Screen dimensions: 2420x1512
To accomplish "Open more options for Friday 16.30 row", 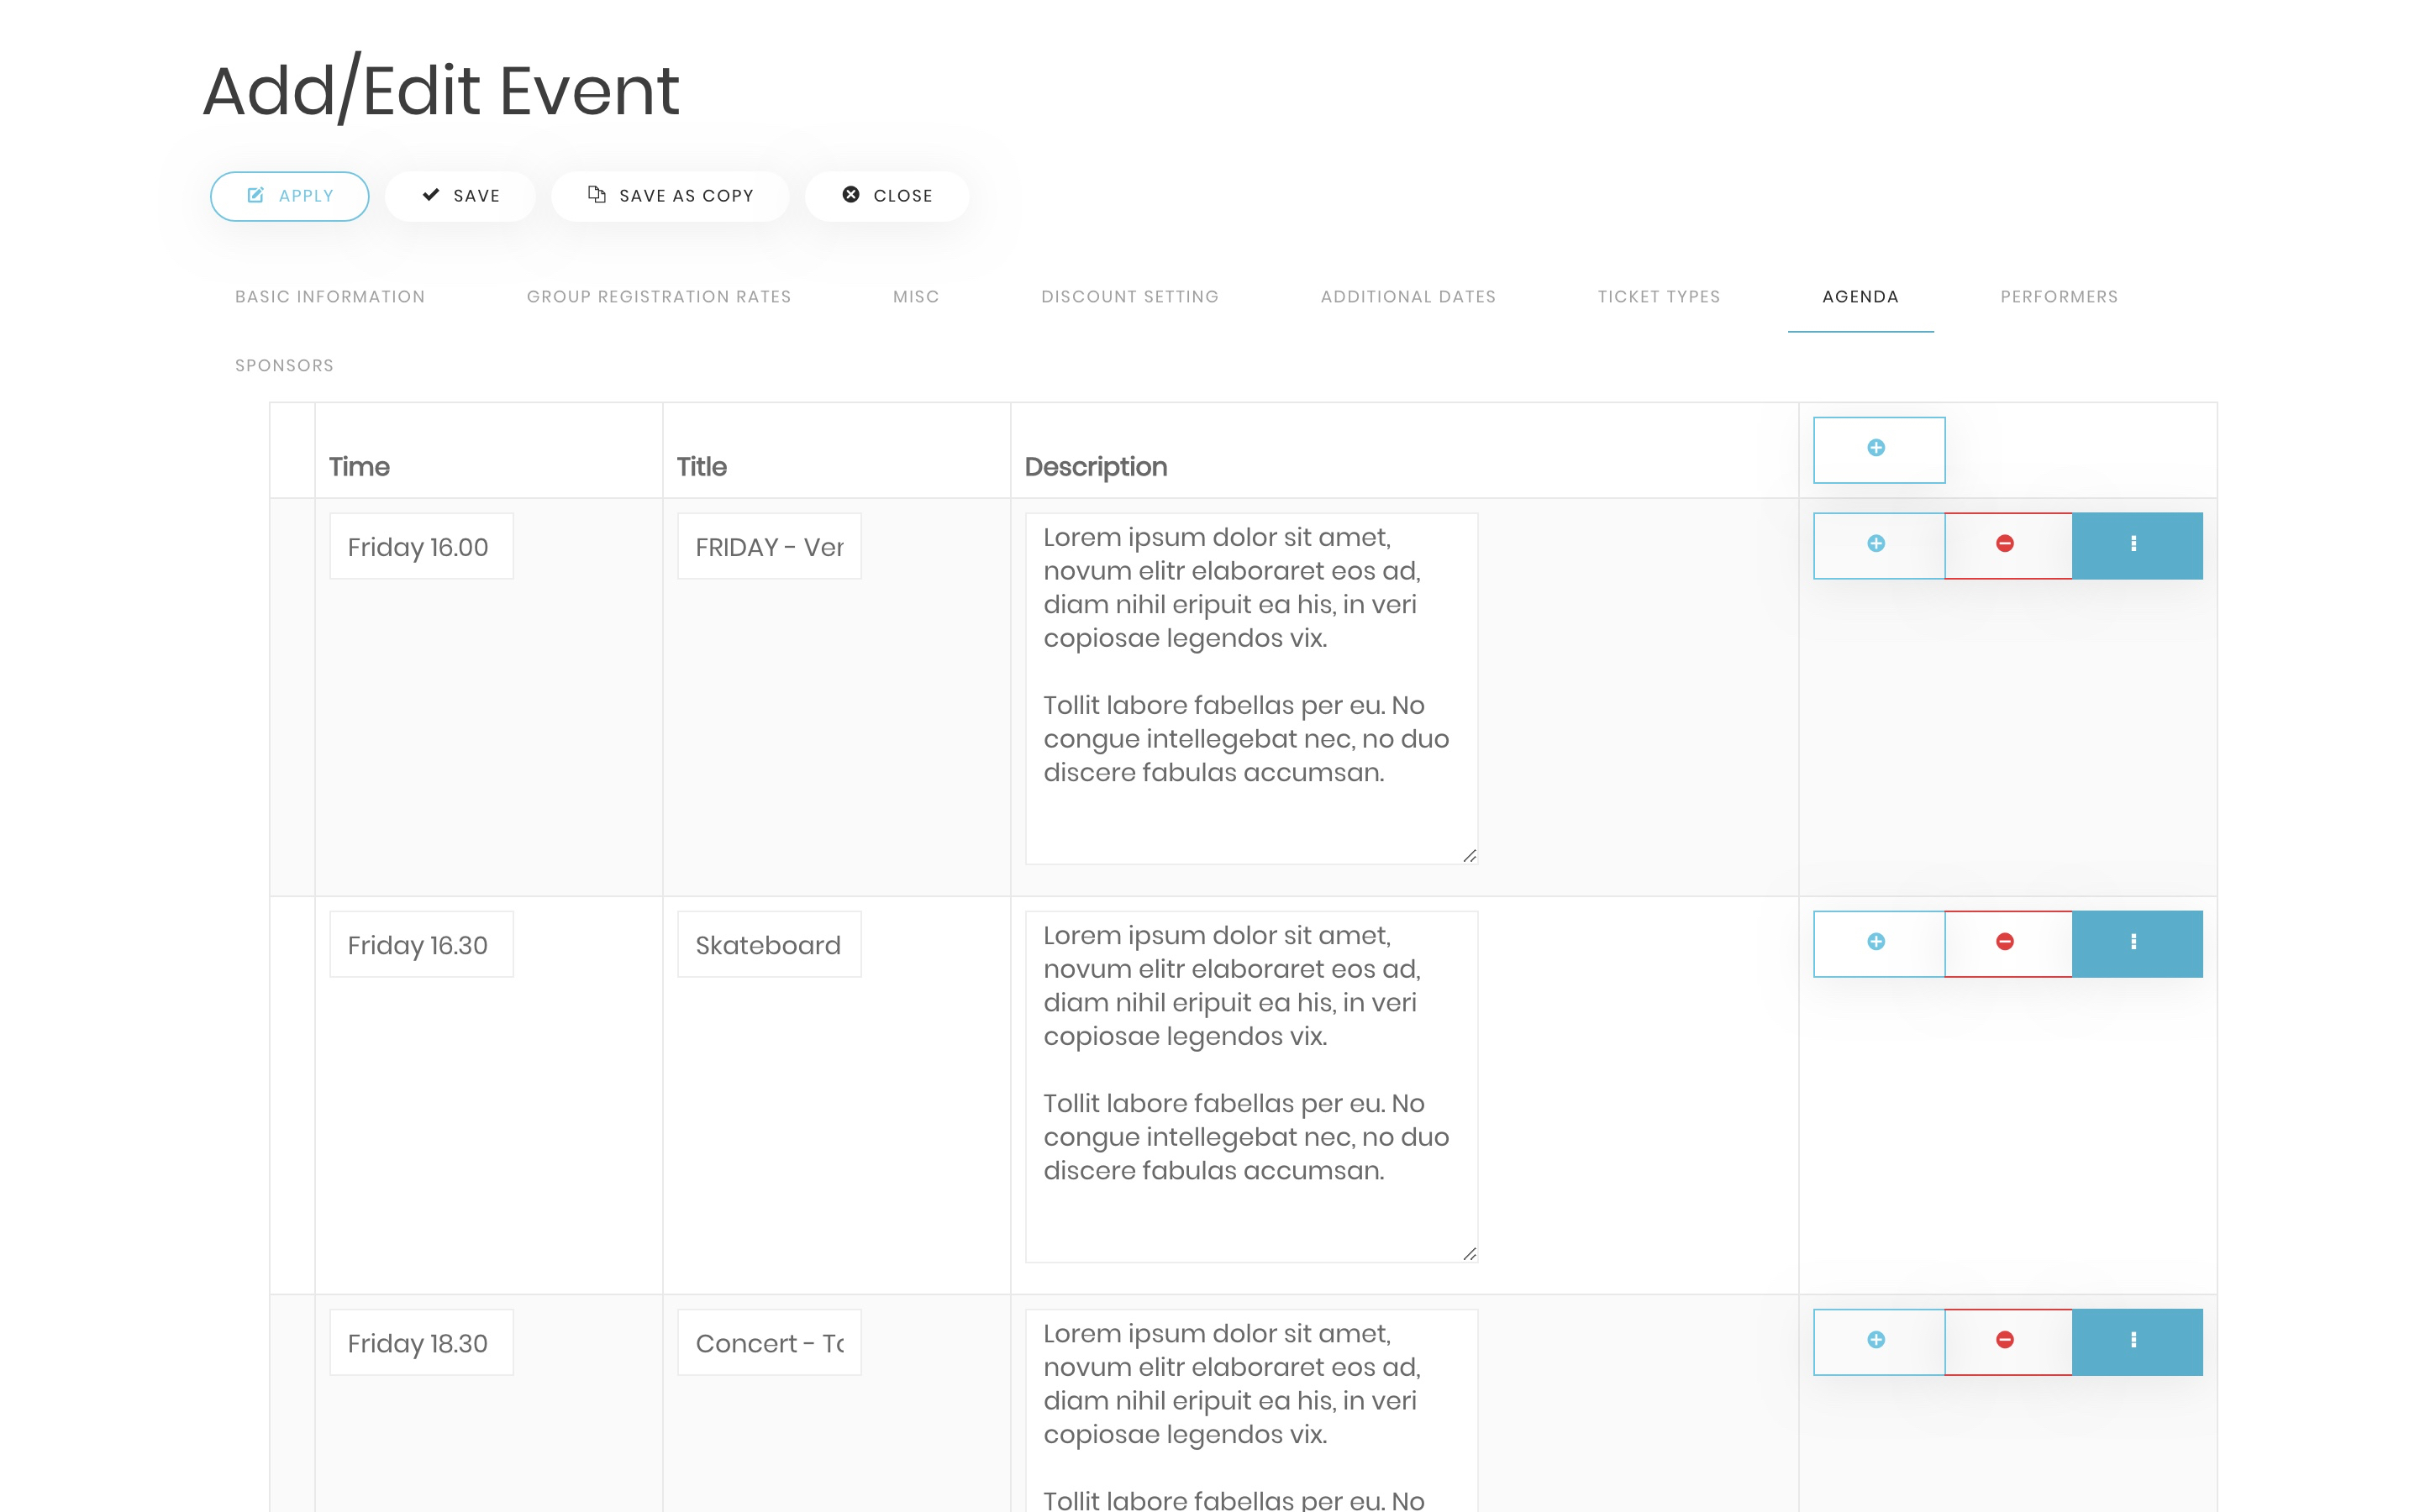I will coord(2136,943).
